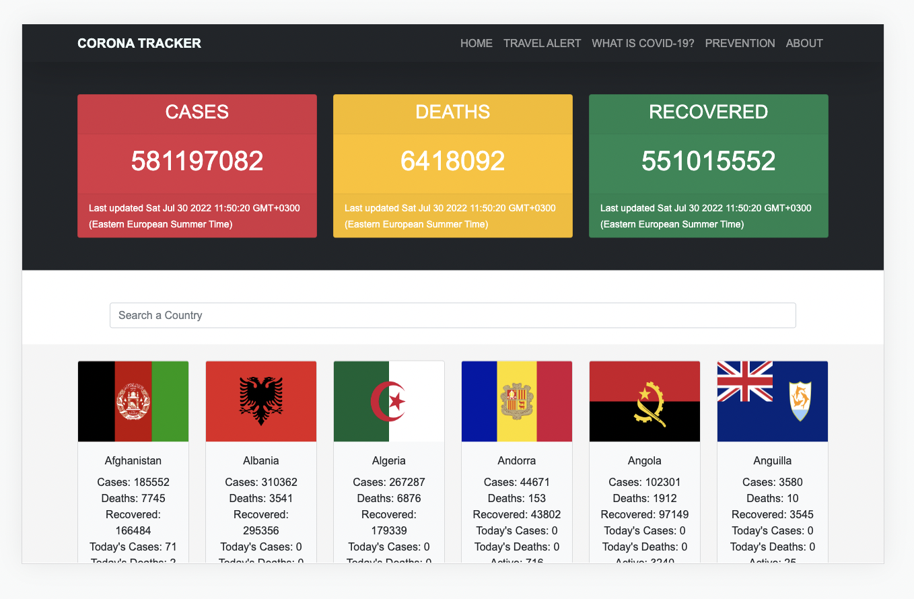Open the PREVENTION navigation item
The height and width of the screenshot is (599, 914).
click(740, 43)
